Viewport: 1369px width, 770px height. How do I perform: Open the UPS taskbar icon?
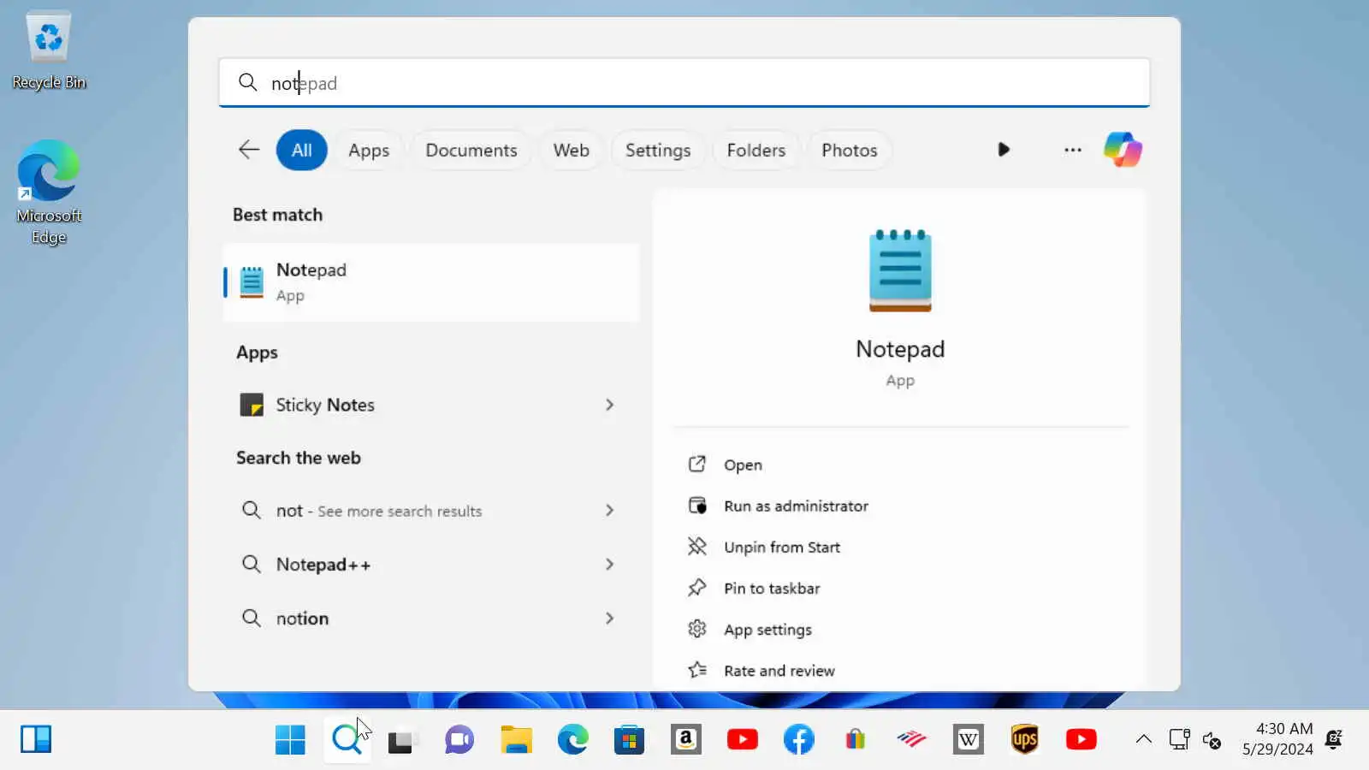1024,739
